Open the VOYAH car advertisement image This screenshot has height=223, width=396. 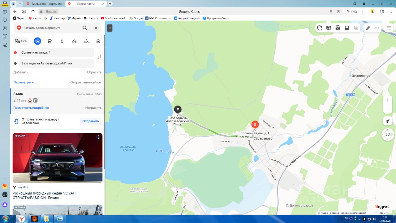tap(58, 158)
